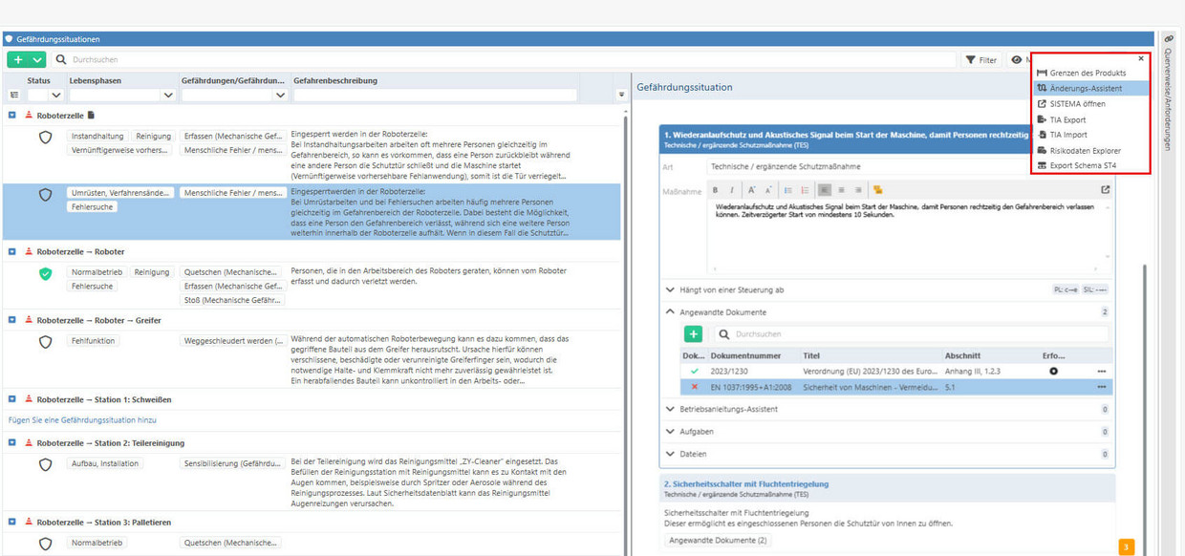Decrease font size in Maßnahme editor
Viewport: 1185px width, 556px height.
point(766,190)
